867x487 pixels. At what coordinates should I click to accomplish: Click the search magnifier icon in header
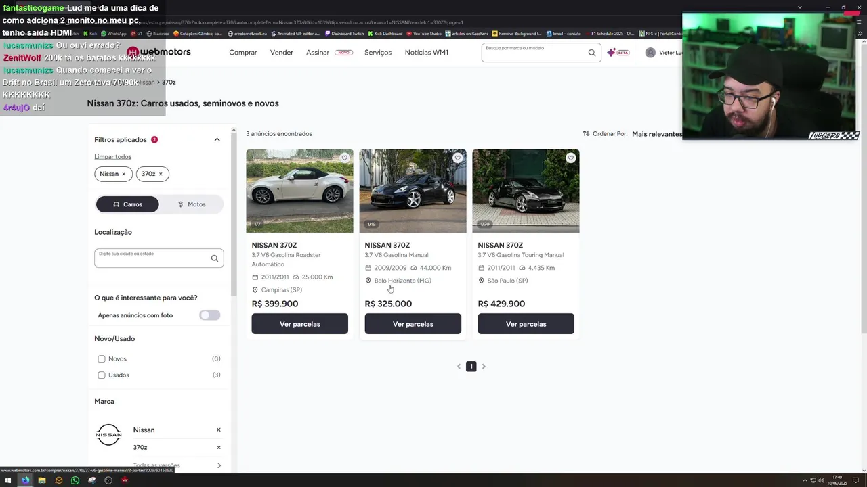point(592,53)
